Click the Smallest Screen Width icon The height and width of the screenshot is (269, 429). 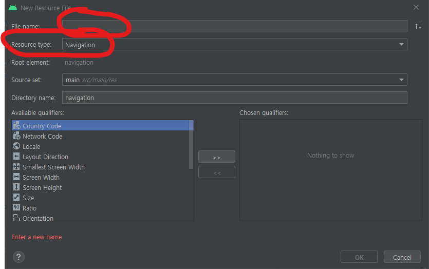pyautogui.click(x=16, y=166)
